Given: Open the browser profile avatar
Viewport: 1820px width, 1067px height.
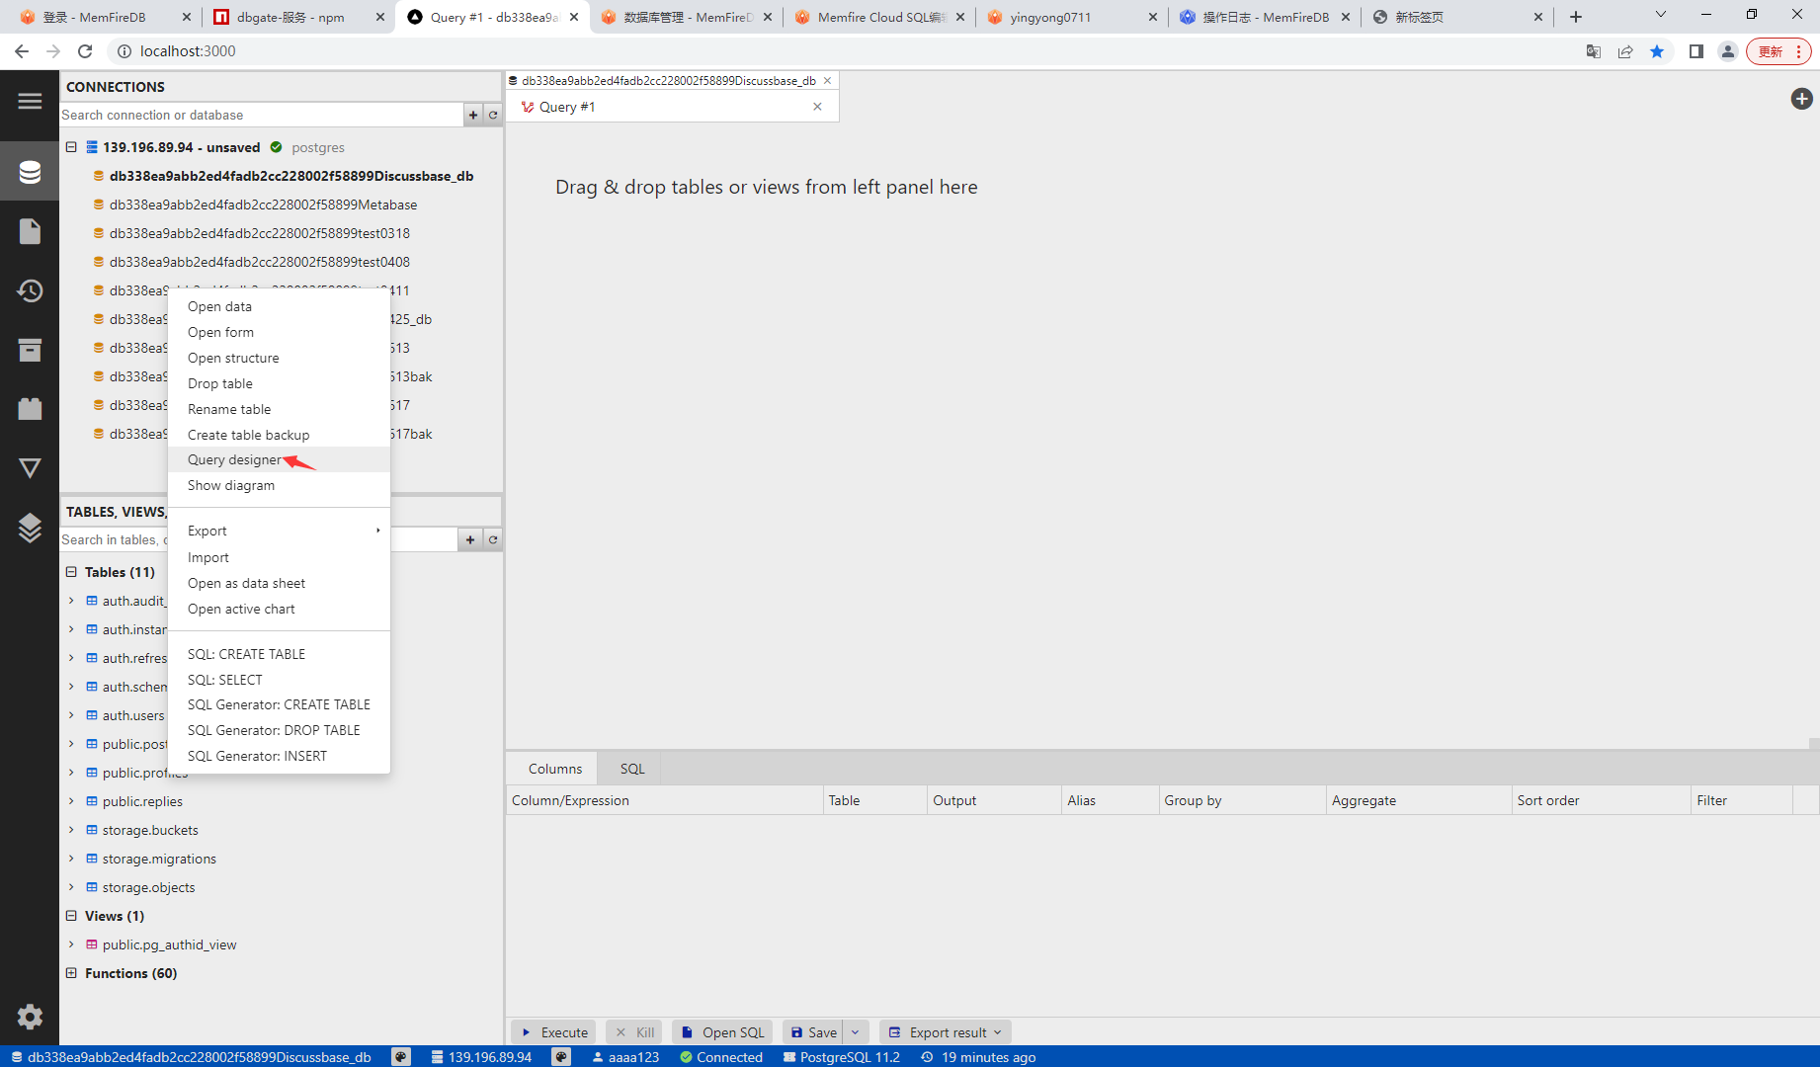Looking at the screenshot, I should click(x=1728, y=51).
